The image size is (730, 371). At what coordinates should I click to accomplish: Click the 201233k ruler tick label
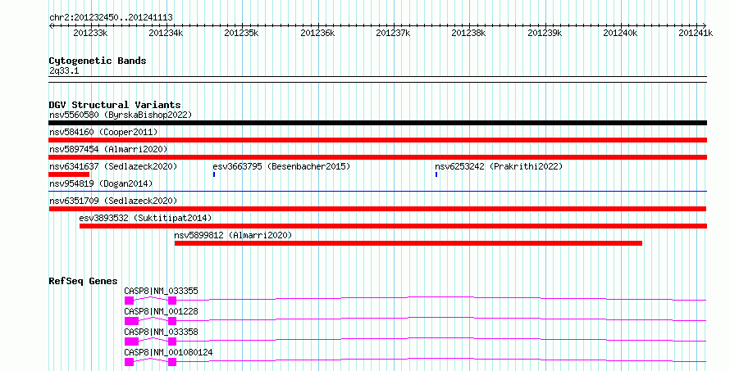pyautogui.click(x=90, y=33)
